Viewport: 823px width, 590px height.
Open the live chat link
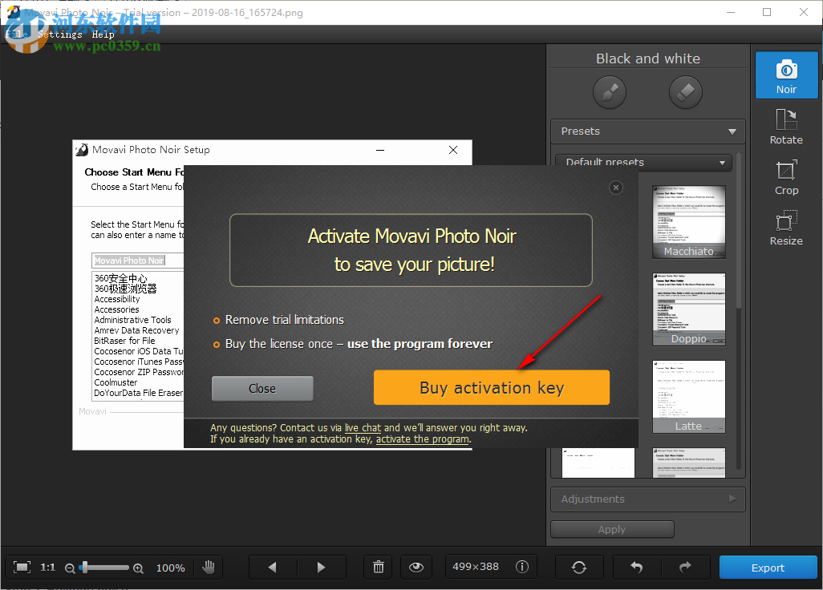(x=363, y=427)
